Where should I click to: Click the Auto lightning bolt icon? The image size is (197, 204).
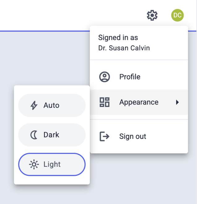pyautogui.click(x=33, y=105)
